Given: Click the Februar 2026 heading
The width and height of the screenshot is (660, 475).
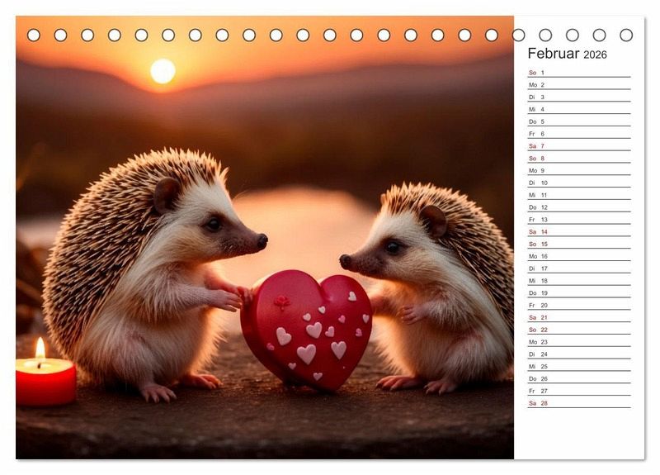Looking at the screenshot, I should coord(567,54).
